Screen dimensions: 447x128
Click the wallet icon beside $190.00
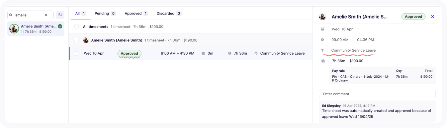tap(323, 61)
